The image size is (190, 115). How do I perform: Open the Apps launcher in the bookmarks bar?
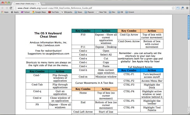[5, 12]
